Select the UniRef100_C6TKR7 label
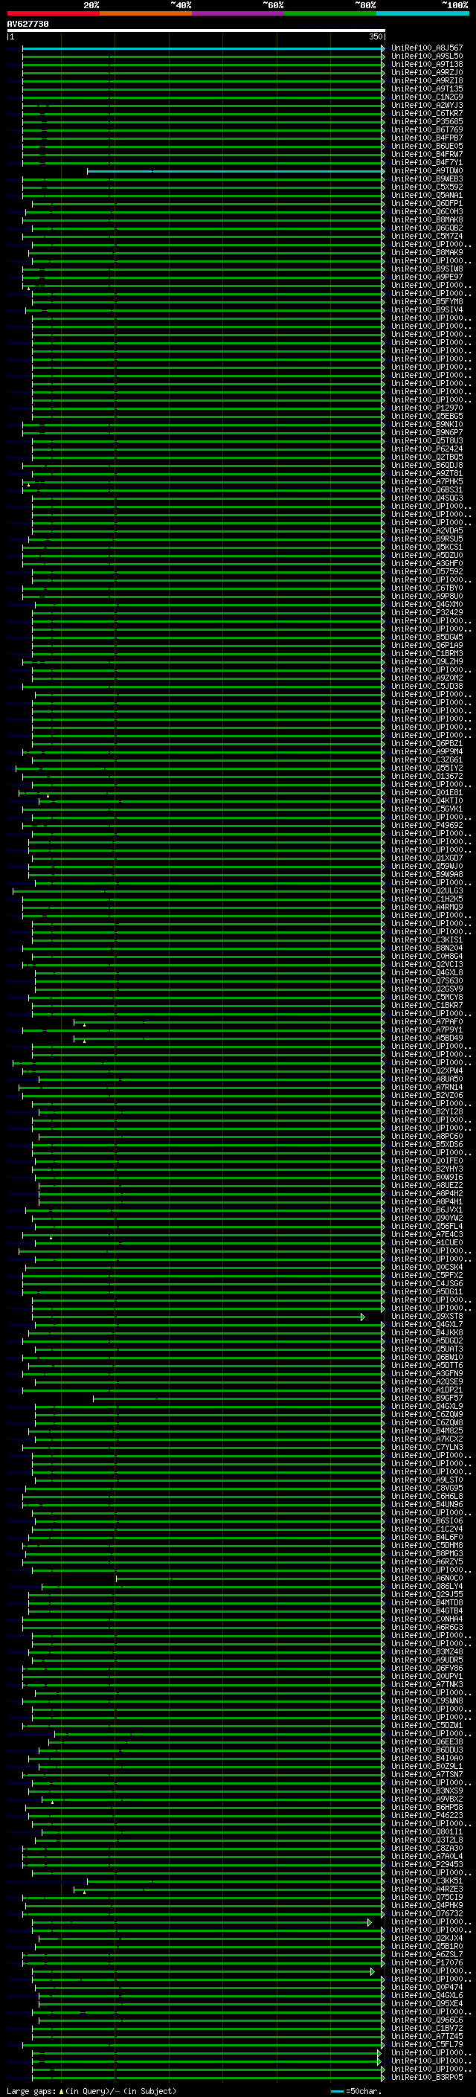This screenshot has height=2097, width=476. [427, 113]
